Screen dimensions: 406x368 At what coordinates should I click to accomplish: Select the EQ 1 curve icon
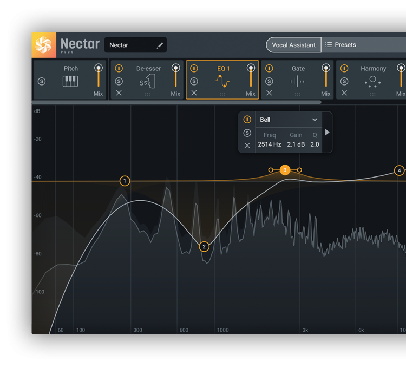click(222, 81)
